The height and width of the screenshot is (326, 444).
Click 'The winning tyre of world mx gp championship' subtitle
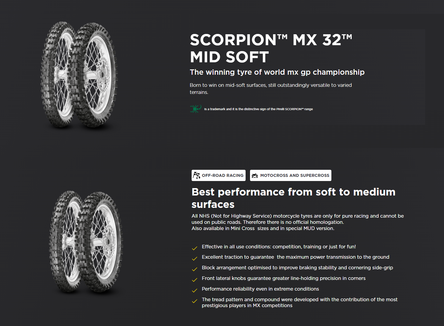pyautogui.click(x=277, y=72)
